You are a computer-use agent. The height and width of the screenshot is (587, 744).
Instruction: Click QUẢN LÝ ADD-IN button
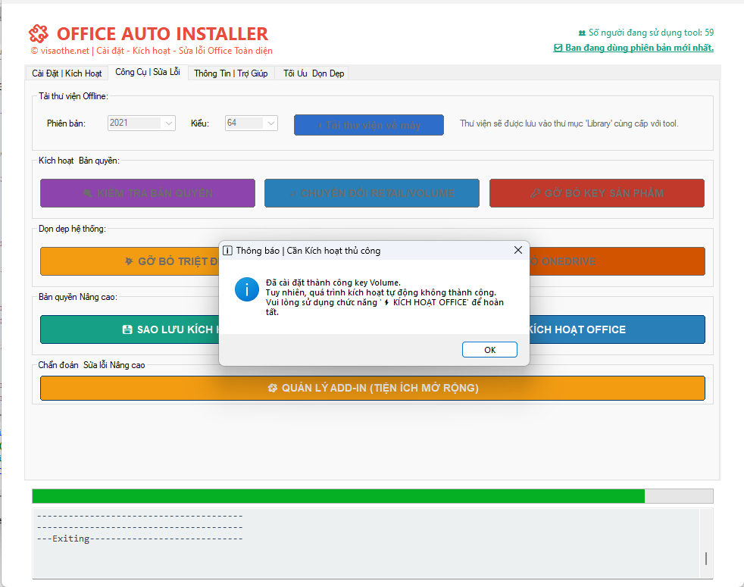[x=373, y=388]
